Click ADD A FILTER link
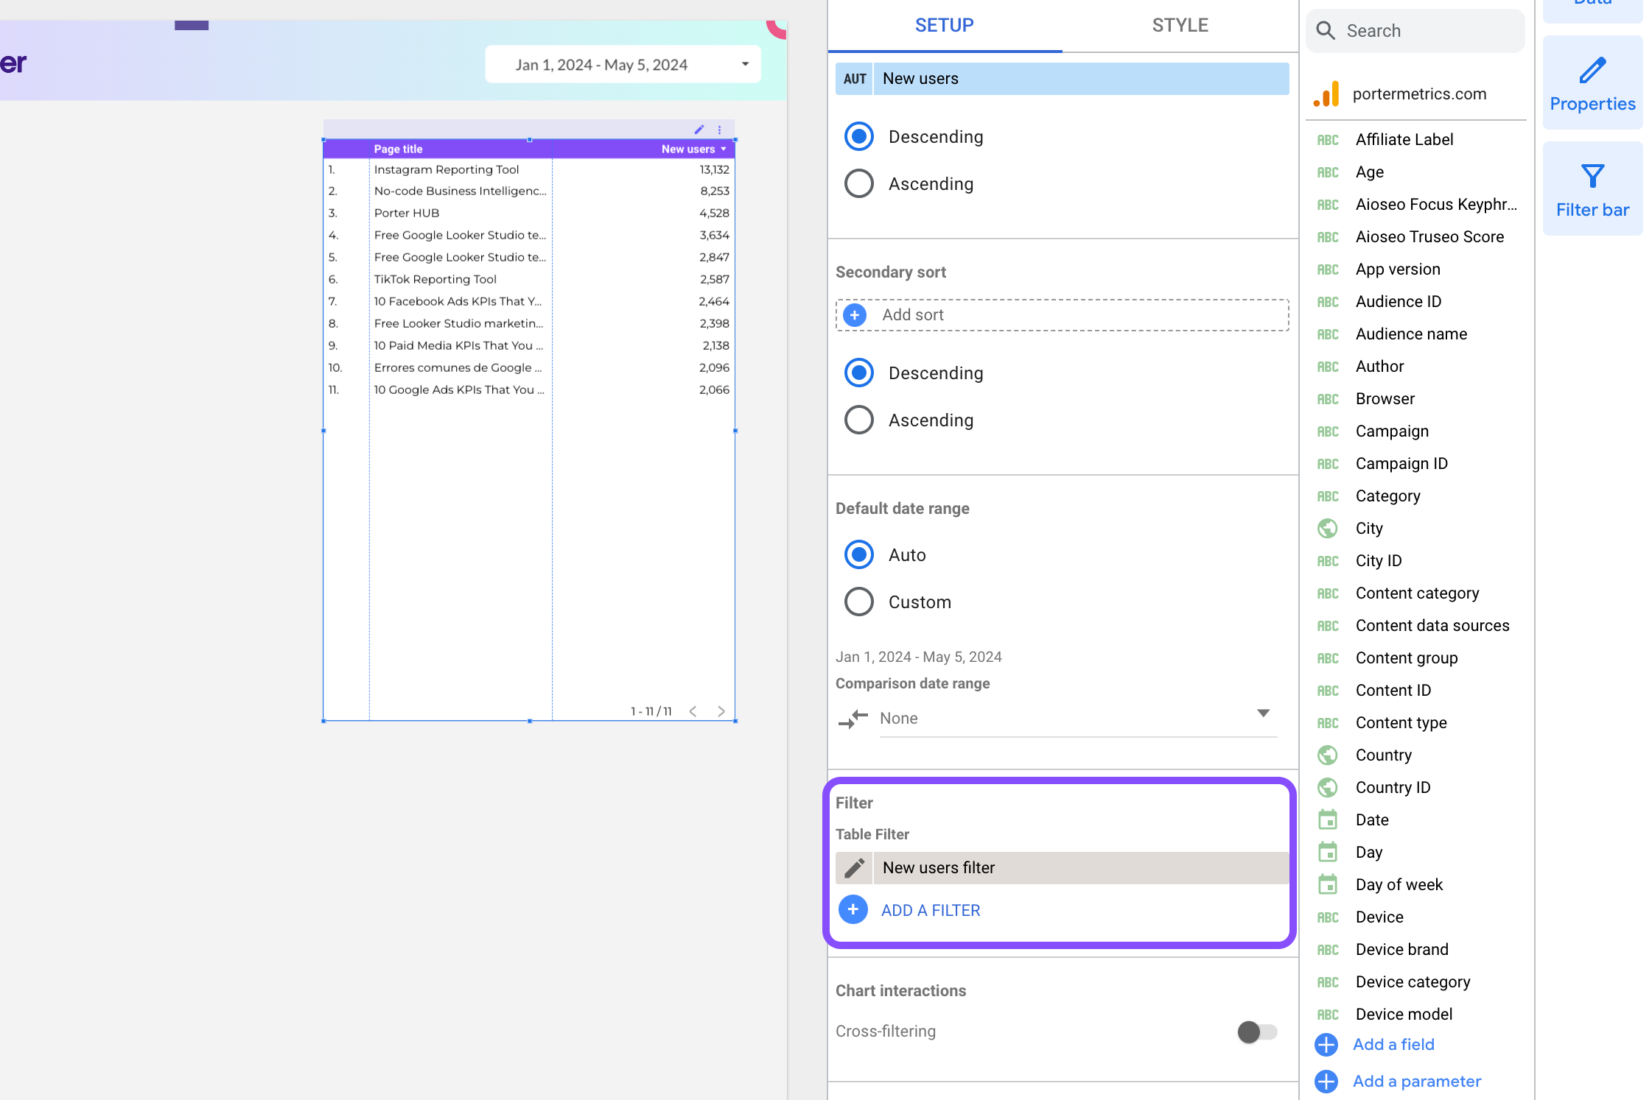 coord(931,911)
